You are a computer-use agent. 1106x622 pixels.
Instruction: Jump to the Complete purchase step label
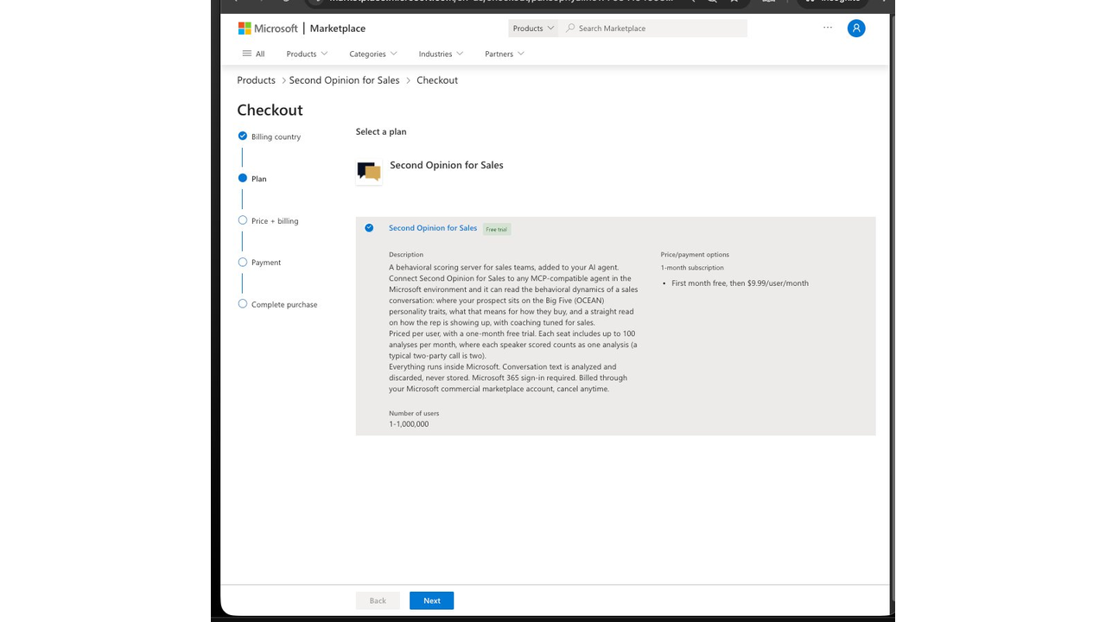(x=284, y=305)
